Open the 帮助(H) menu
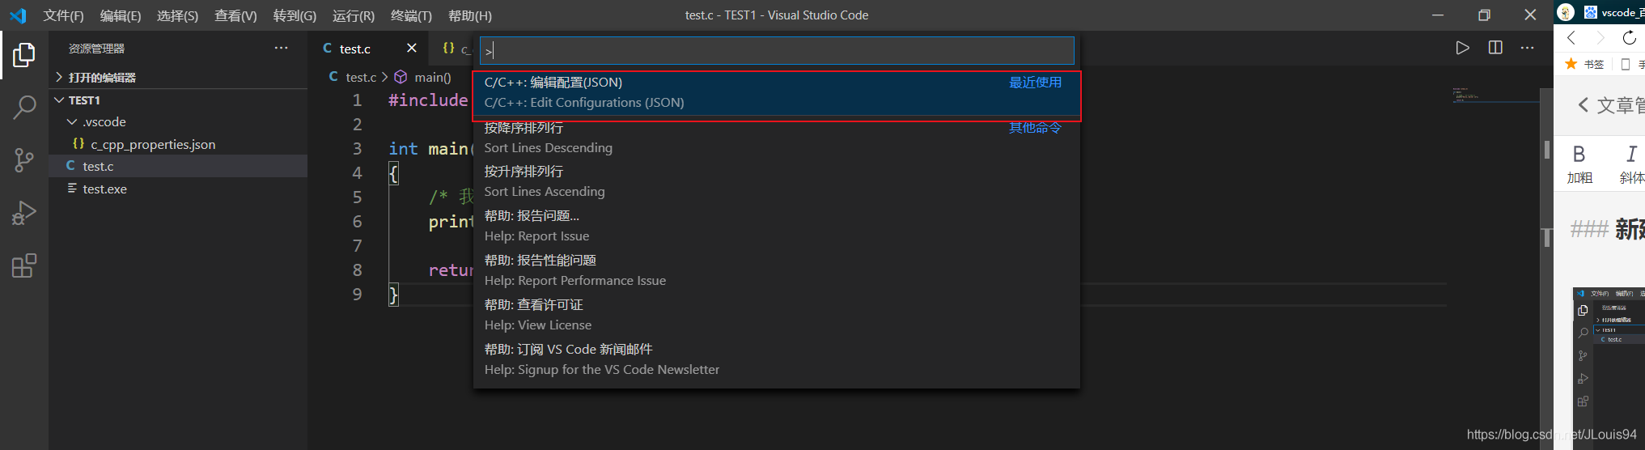1645x450 pixels. [x=469, y=15]
